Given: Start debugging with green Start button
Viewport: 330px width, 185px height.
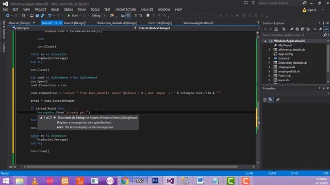Looking at the screenshot, I should (73, 15).
